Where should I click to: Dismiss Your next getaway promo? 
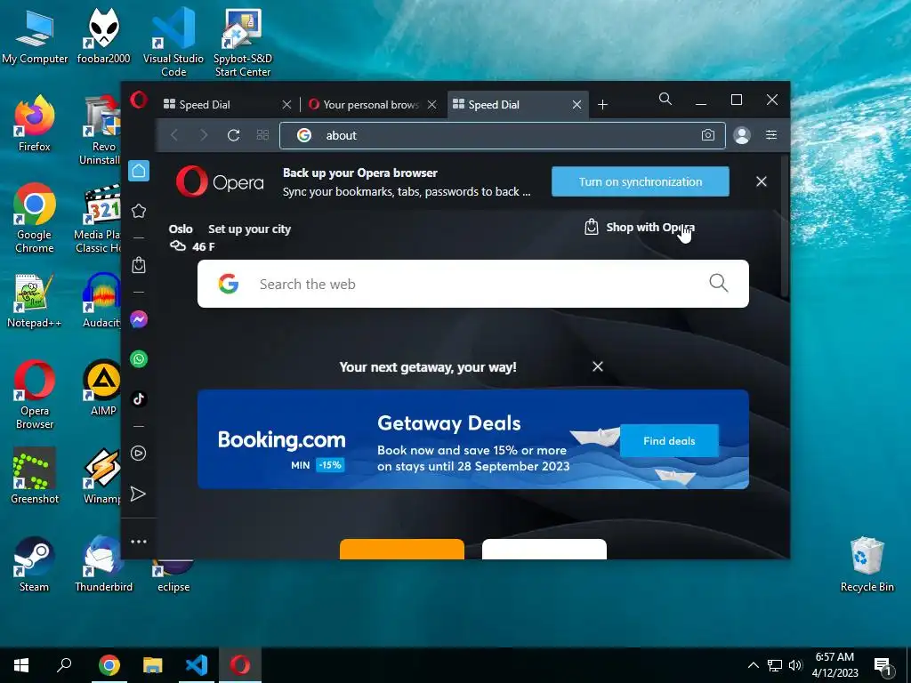tap(597, 366)
